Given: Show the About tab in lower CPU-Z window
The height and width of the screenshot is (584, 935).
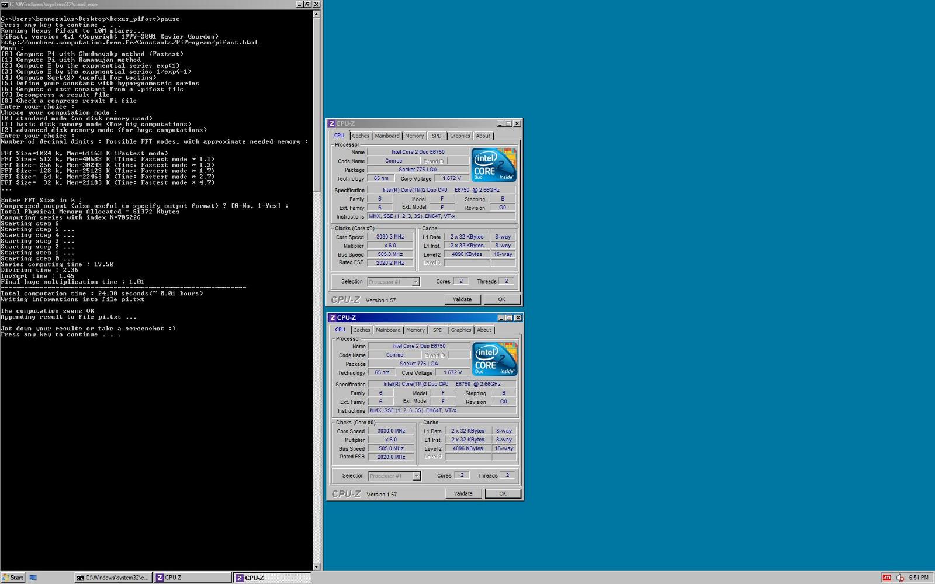Looking at the screenshot, I should click(484, 330).
